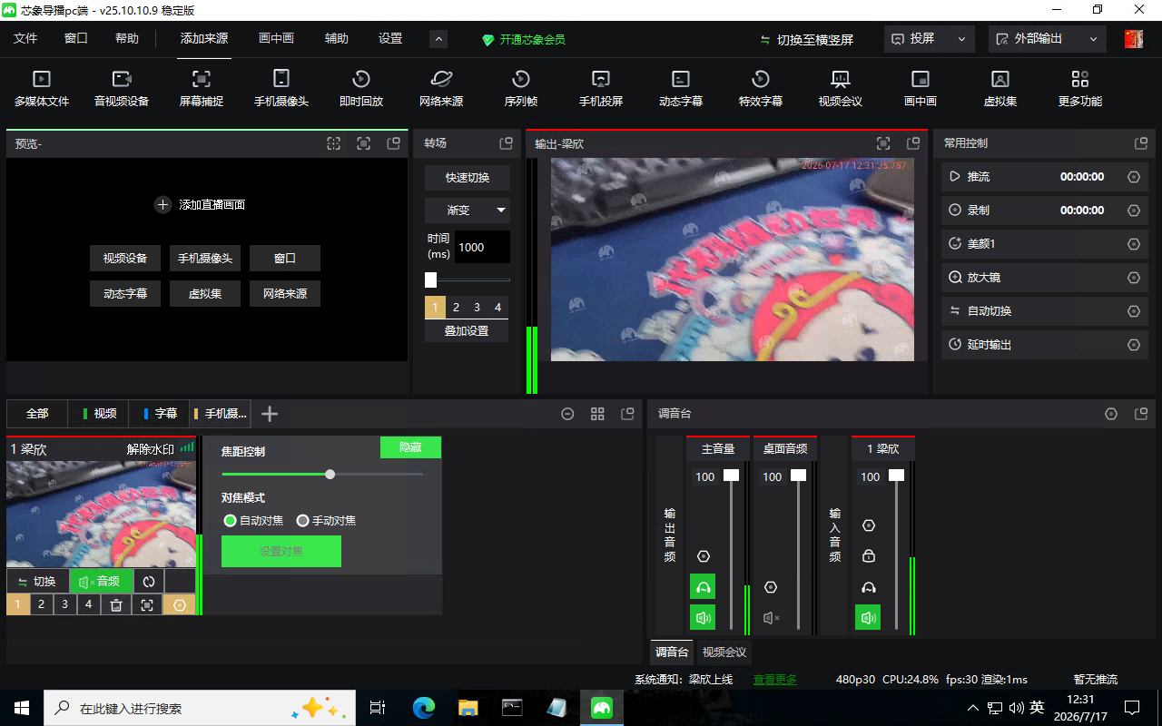The height and width of the screenshot is (726, 1162).
Task: Open Microsoft Edge from the taskbar
Action: (424, 708)
